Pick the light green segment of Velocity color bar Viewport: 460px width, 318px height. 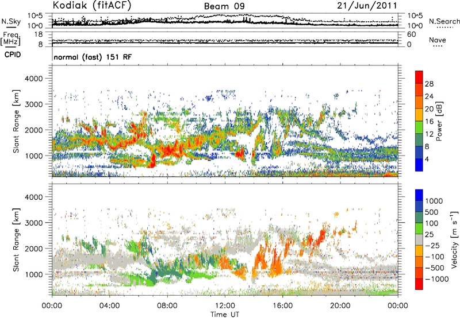(419, 228)
